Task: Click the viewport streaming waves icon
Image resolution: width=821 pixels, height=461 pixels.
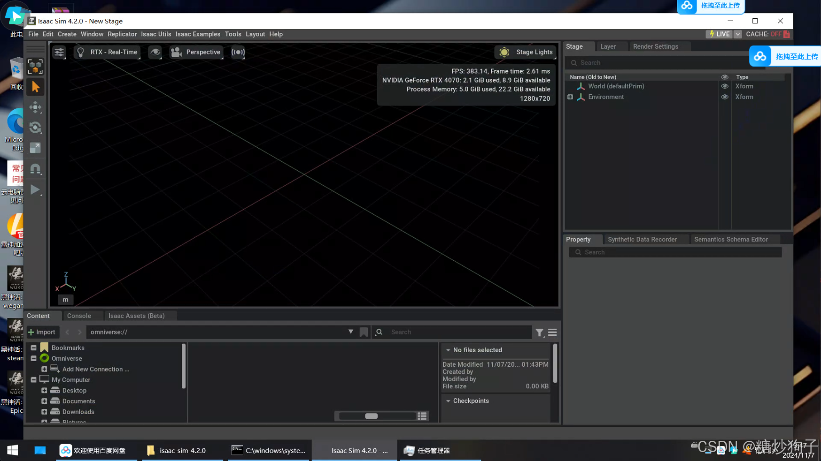Action: [238, 52]
